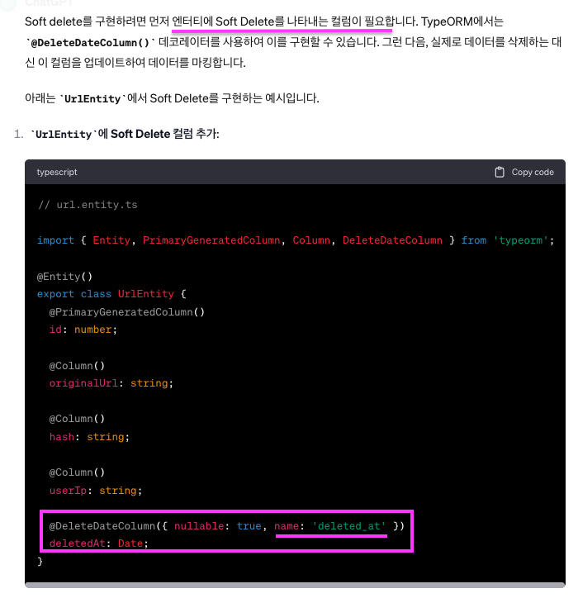
Task: Click the word 'TypeORM에서는' in the first paragraph
Action: [462, 21]
